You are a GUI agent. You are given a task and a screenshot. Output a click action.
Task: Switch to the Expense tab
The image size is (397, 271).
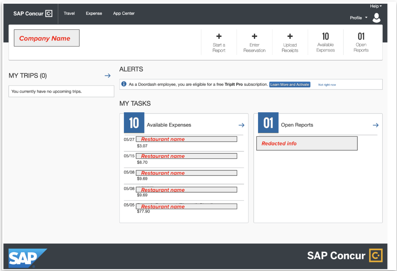click(94, 13)
